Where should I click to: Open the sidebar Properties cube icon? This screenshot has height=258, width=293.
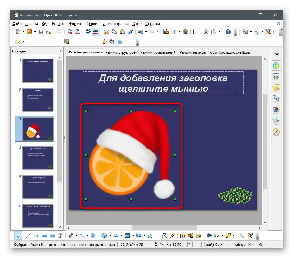pyautogui.click(x=276, y=65)
